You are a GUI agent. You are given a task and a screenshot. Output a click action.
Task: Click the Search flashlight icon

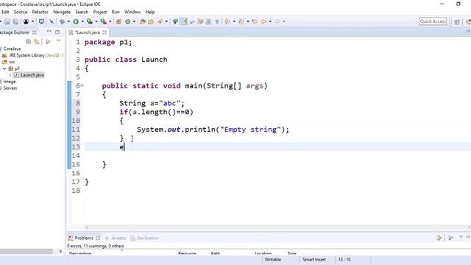pyautogui.click(x=160, y=21)
